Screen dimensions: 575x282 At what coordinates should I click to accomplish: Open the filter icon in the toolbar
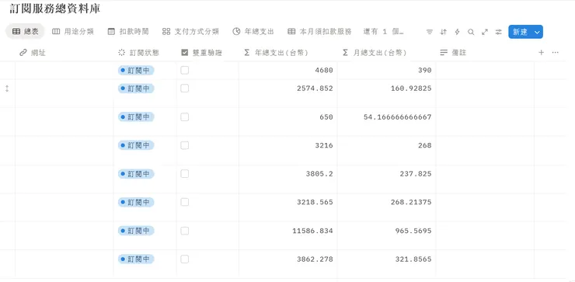pyautogui.click(x=430, y=32)
